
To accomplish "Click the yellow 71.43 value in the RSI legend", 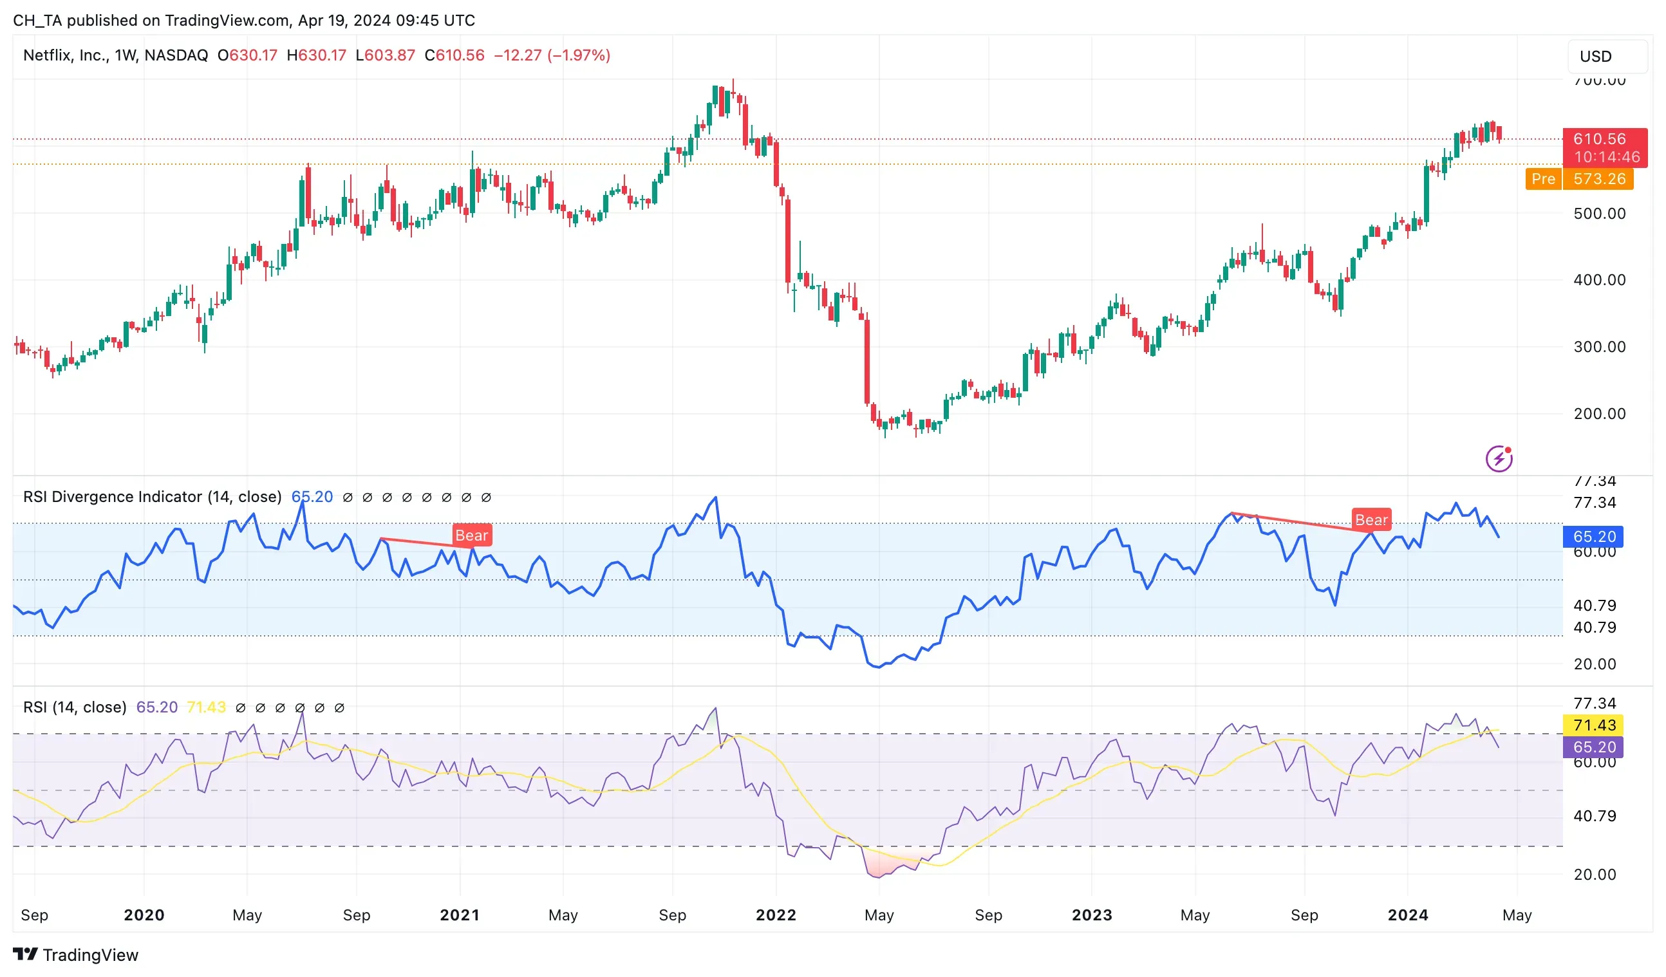I will click(206, 707).
